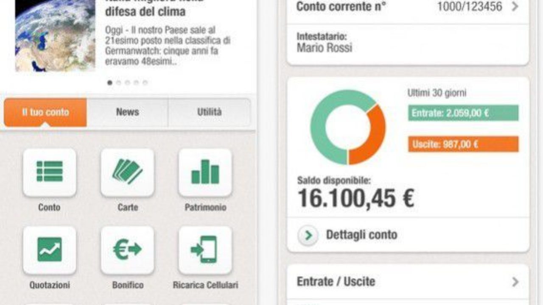Select the Il tuo conto tab
Image resolution: width=543 pixels, height=305 pixels.
(45, 112)
